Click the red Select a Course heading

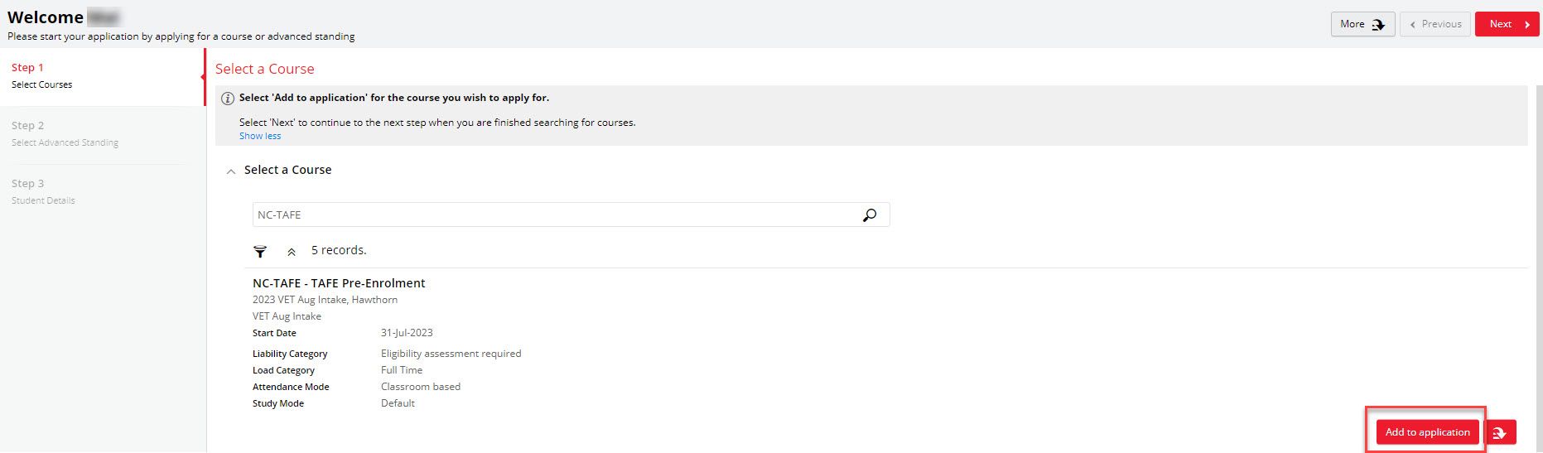pyautogui.click(x=264, y=70)
